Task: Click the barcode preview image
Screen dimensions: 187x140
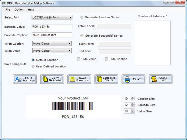Action: pos(73,106)
